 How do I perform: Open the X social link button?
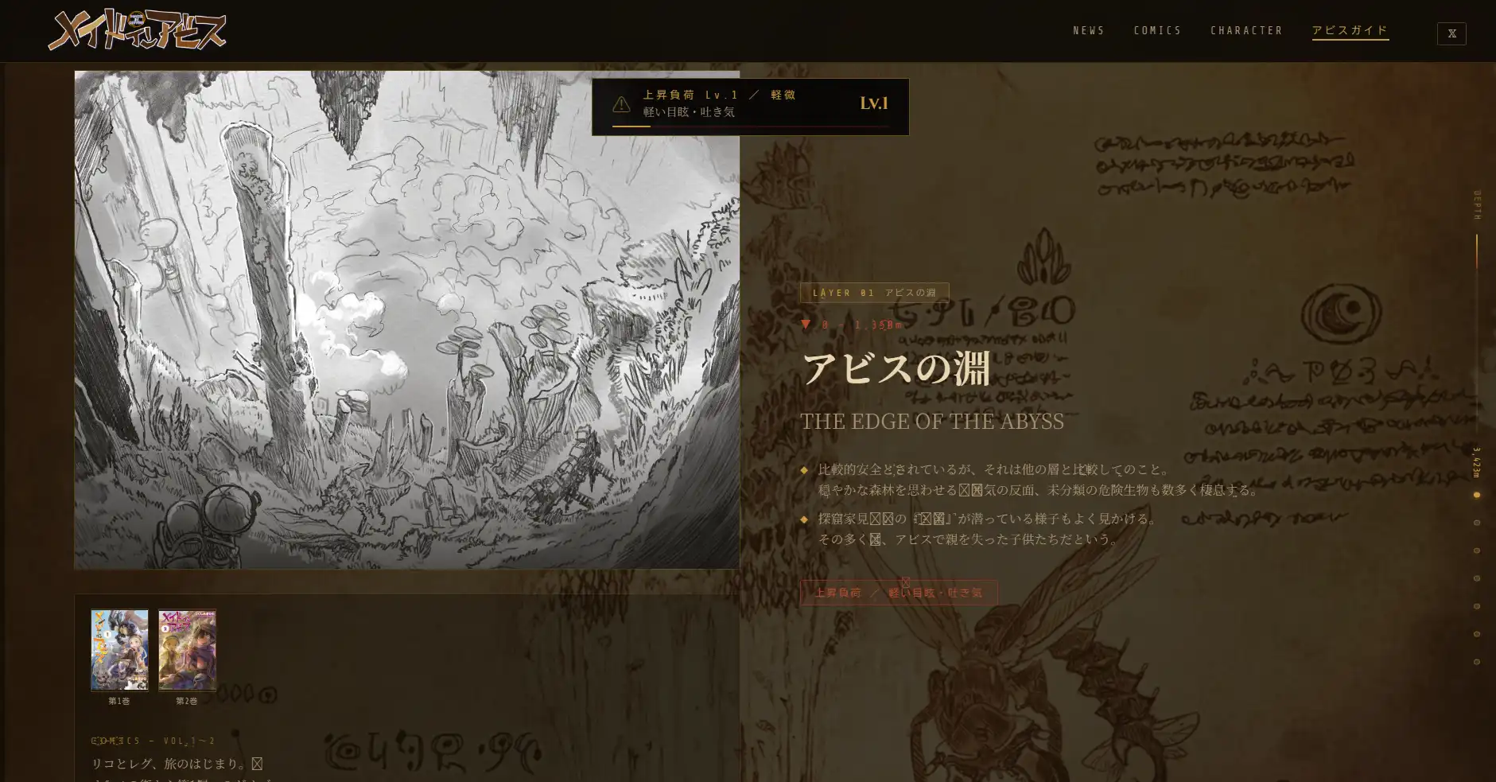1451,33
